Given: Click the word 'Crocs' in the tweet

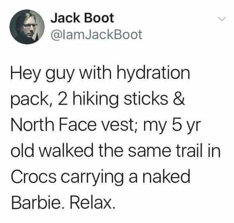Looking at the screenshot, I should (34, 176).
